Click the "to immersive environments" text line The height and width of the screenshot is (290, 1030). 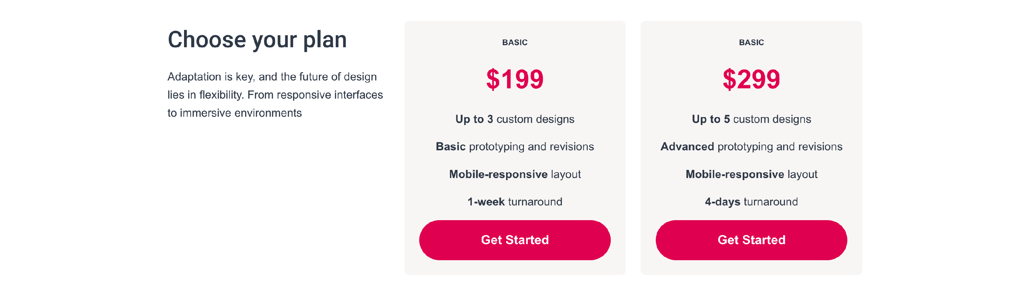point(234,113)
